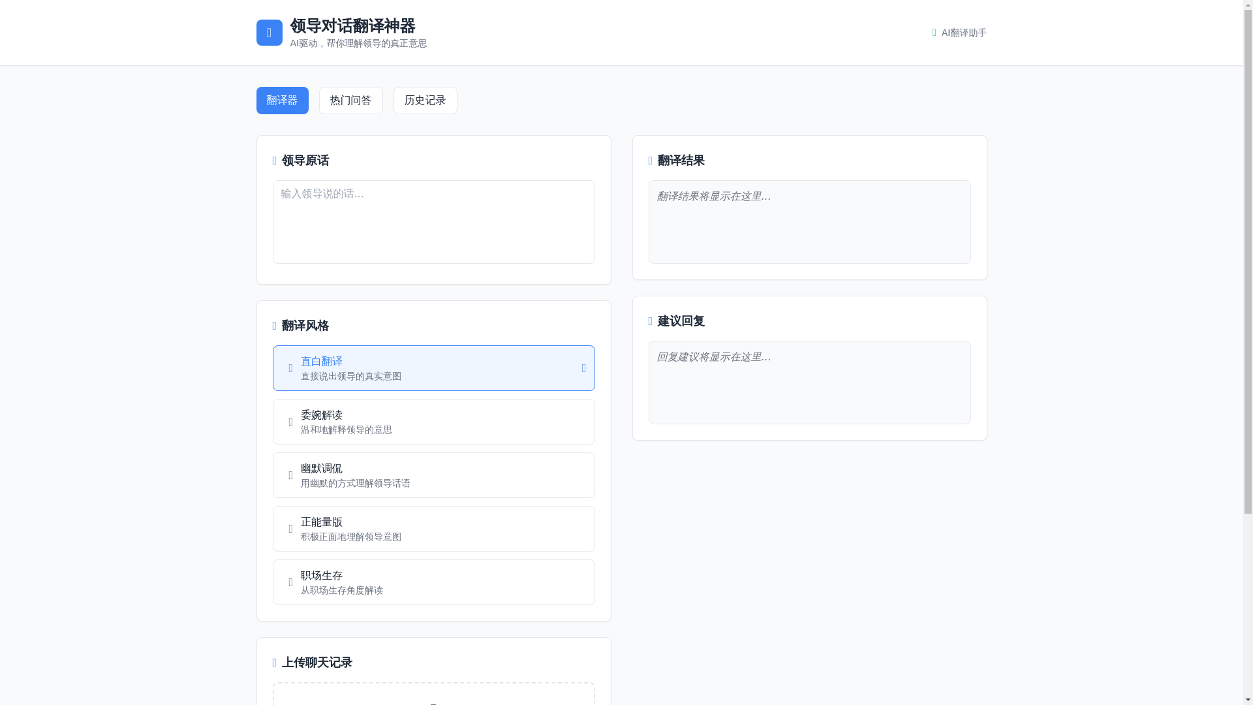Click the 上传聊天记录 heading
This screenshot has width=1253, height=705.
click(x=317, y=663)
